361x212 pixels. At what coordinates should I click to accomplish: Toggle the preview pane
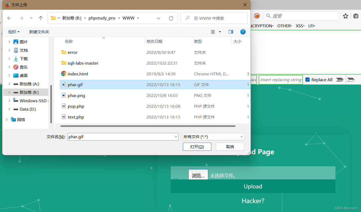pyautogui.click(x=231, y=32)
